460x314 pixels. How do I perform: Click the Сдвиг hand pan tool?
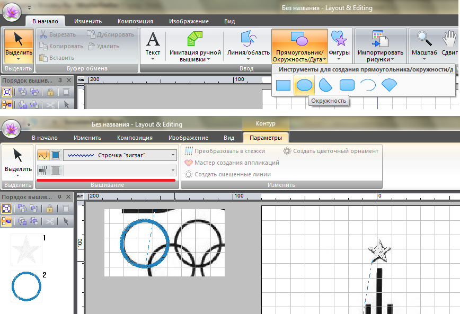pos(450,45)
